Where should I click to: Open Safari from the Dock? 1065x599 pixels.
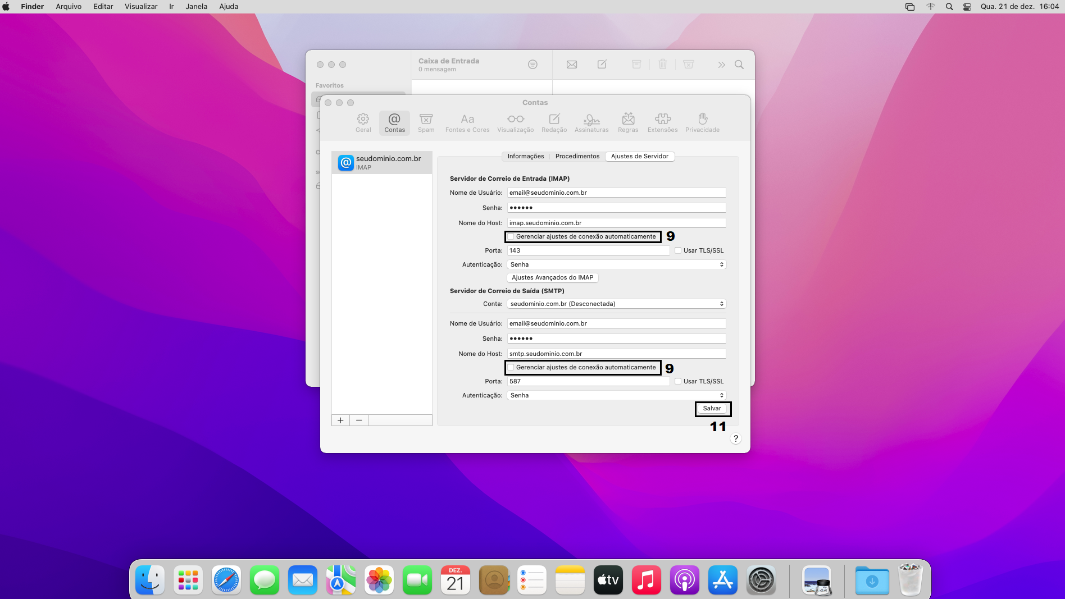(226, 580)
